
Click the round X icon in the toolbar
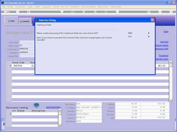click(171, 11)
